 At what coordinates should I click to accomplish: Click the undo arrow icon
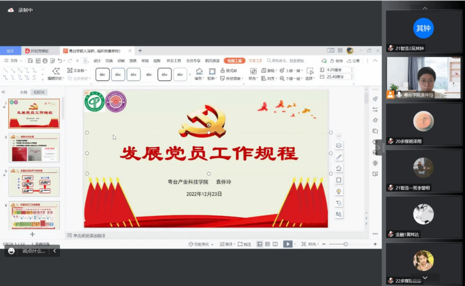click(60, 61)
